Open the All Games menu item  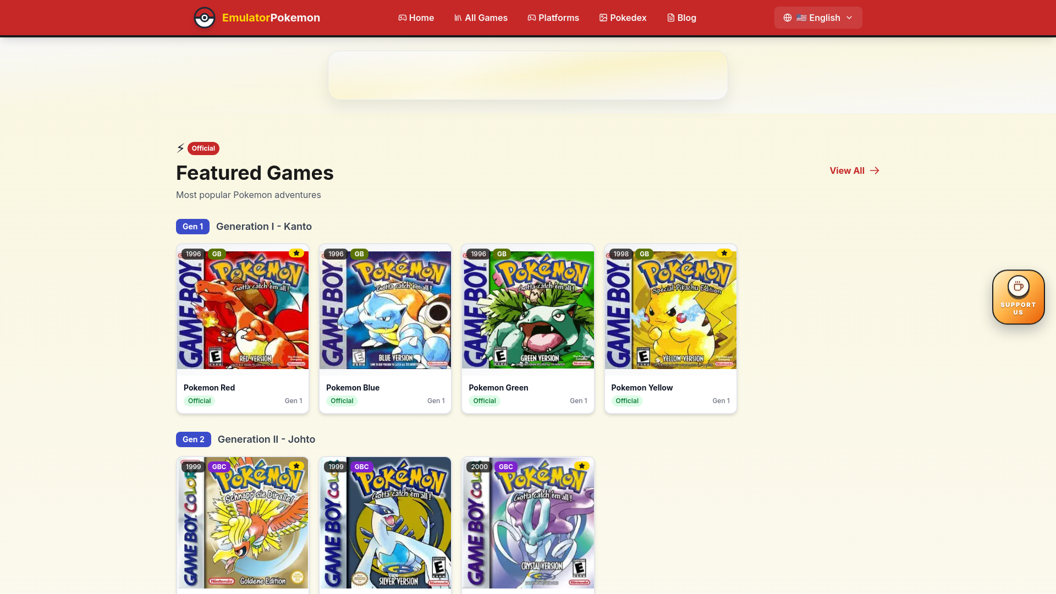click(x=481, y=18)
